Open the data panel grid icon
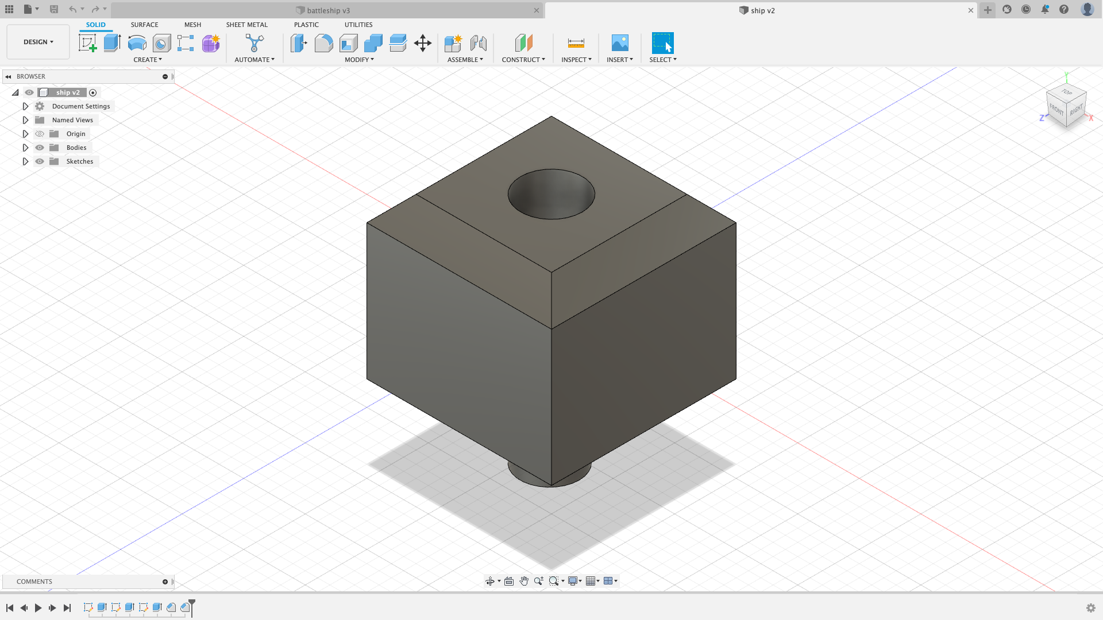This screenshot has width=1103, height=620. click(9, 9)
